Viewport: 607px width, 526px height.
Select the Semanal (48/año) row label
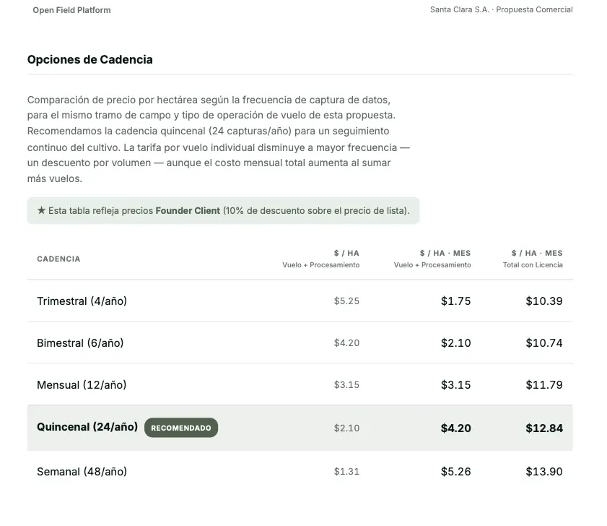pos(82,471)
